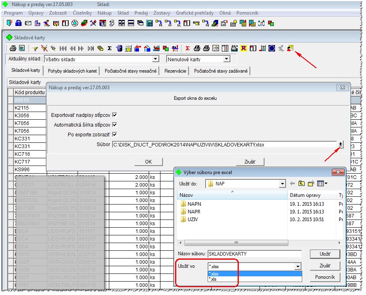The height and width of the screenshot is (295, 366).
Task: Select *.xls in the file type list
Action: click(255, 279)
